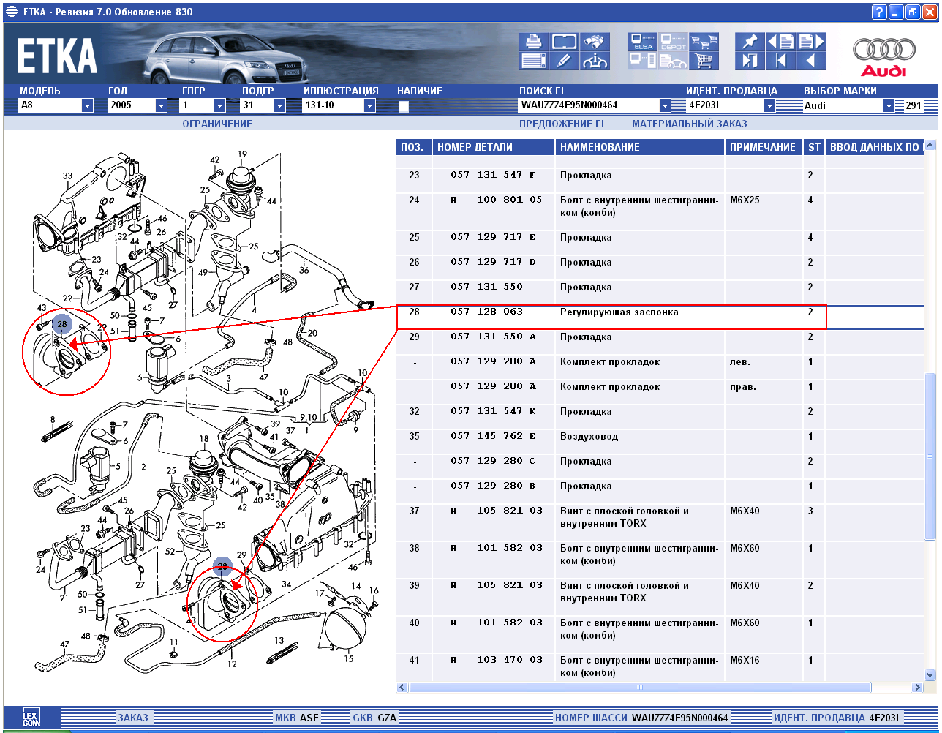
Task: Open the single shopping cart icon
Action: coord(704,61)
